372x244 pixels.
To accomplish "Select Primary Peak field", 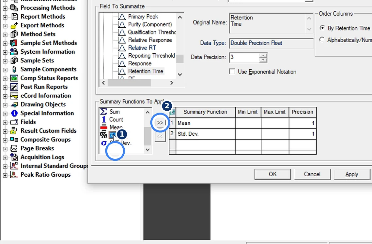I will [x=143, y=17].
